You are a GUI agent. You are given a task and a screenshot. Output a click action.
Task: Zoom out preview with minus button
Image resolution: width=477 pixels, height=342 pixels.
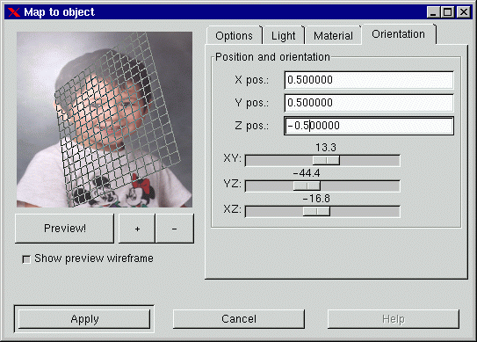(175, 229)
